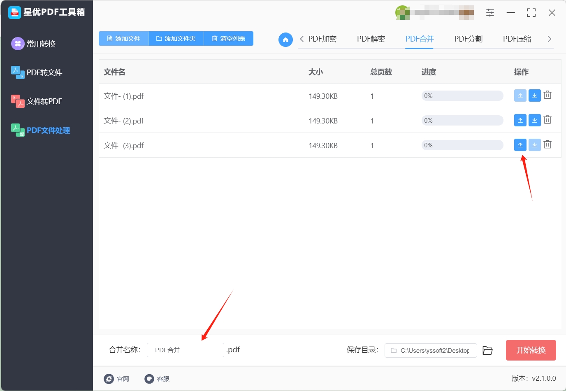The height and width of the screenshot is (391, 566).
Task: Delete 文件- (1).pdf from list
Action: [547, 95]
